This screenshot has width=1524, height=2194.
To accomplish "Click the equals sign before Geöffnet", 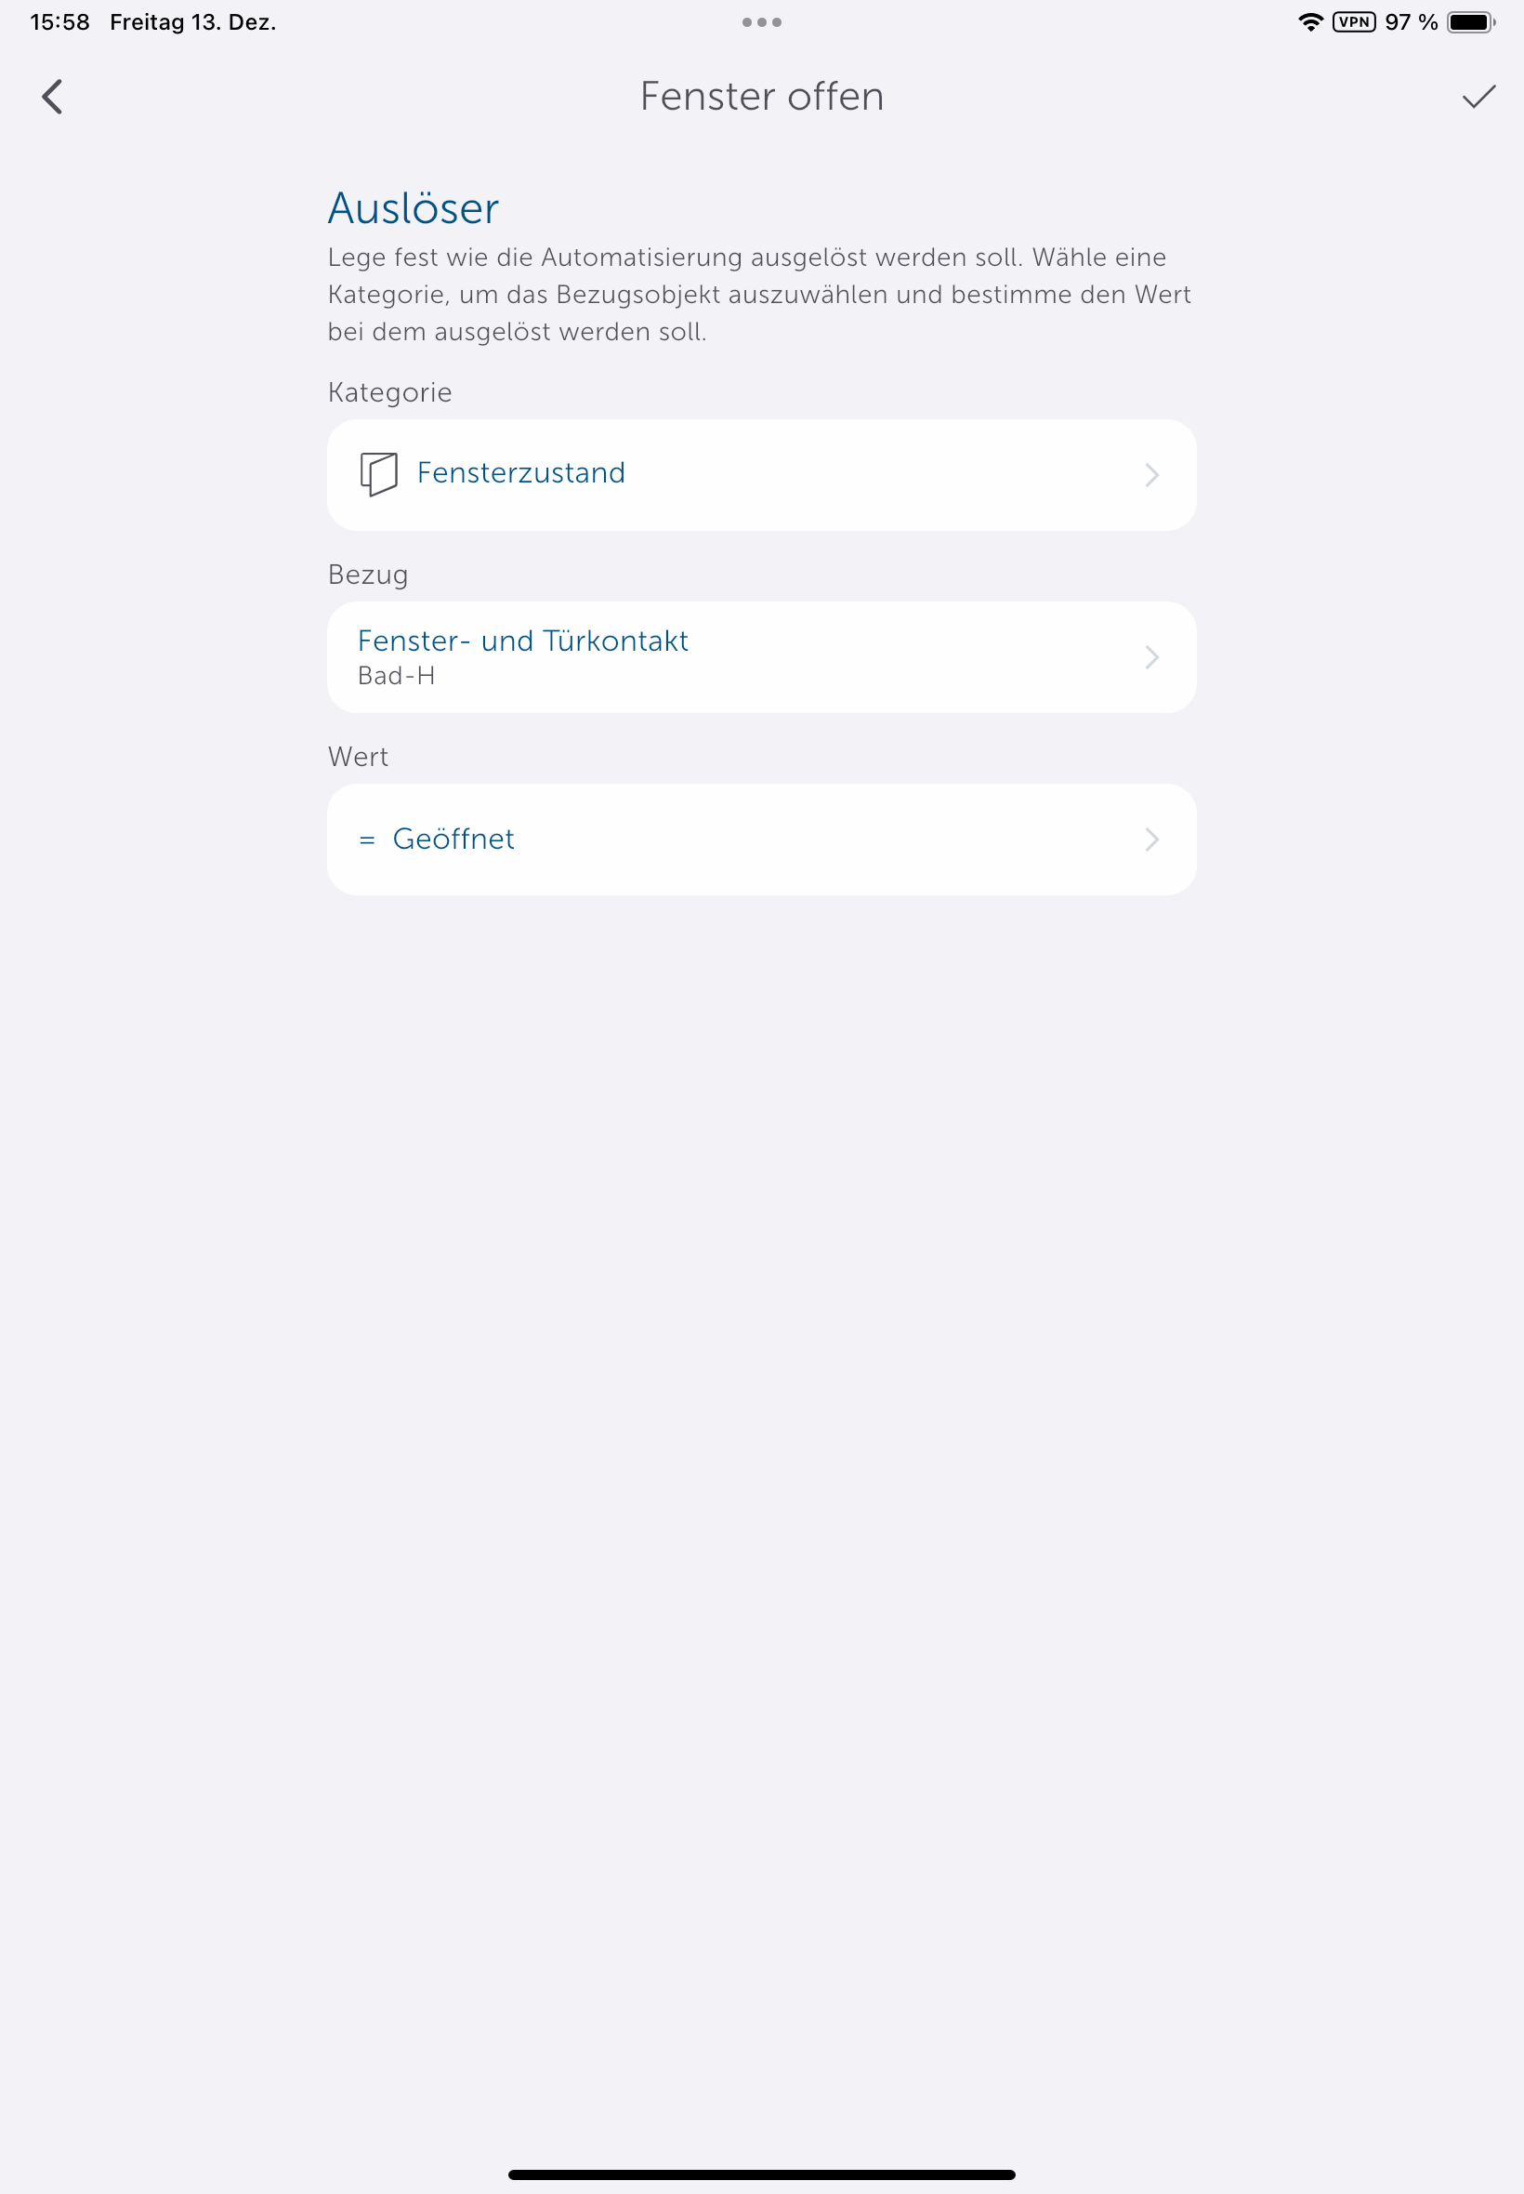I will tap(367, 840).
